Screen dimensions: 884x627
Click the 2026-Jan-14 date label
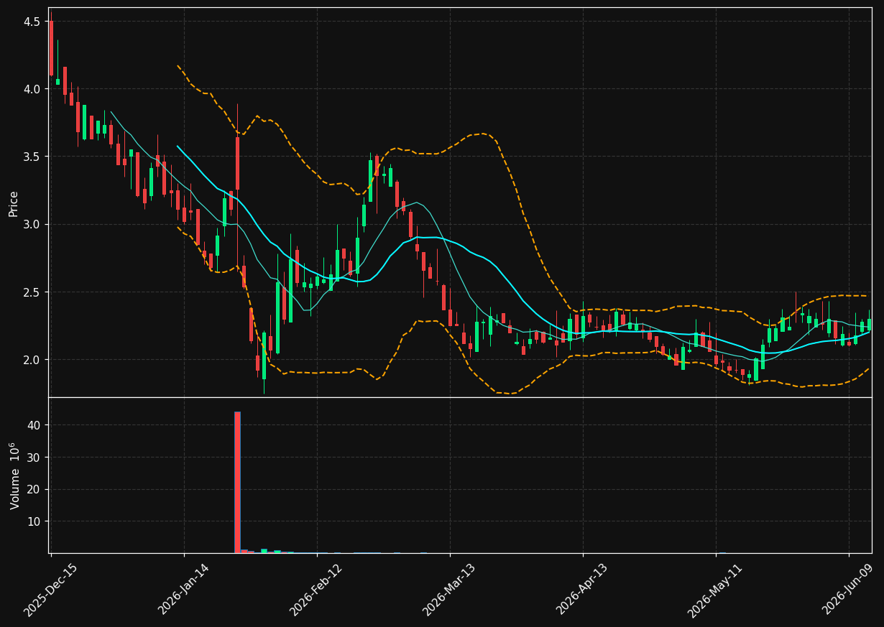point(183,590)
